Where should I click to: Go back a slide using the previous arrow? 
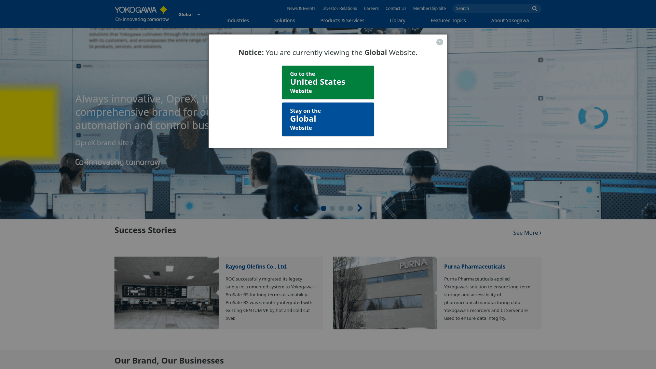pyautogui.click(x=296, y=208)
